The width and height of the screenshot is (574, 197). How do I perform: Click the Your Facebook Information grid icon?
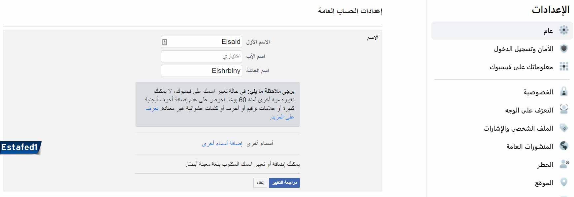[x=564, y=67]
